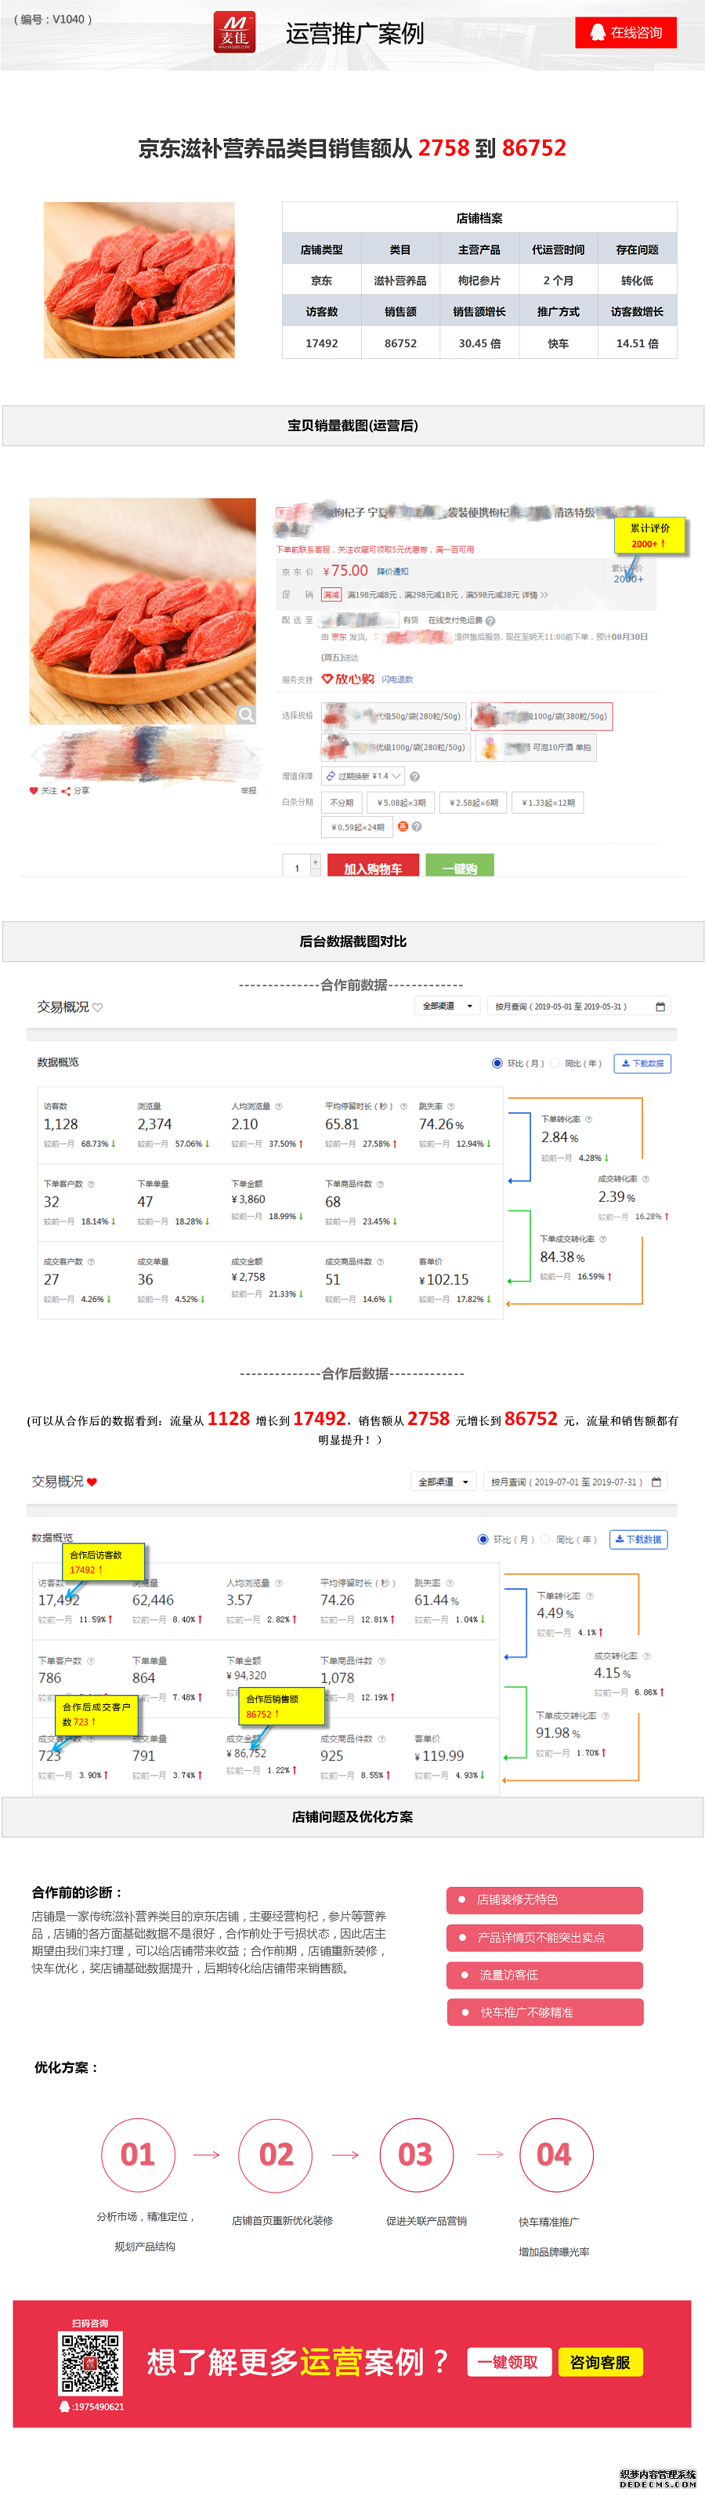The image size is (705, 2496).
Task: Open the 全部渠道 dropdown in the after-cooperation panel
Action: coord(443,1482)
